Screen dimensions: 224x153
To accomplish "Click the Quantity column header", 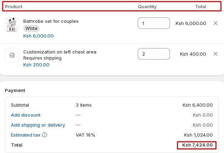I will [147, 6].
